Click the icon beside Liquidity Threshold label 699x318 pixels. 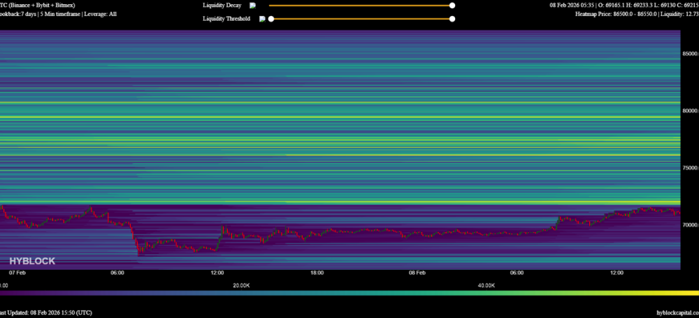coord(262,19)
